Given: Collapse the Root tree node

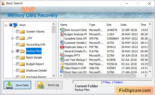Looking at the screenshot, I should [6, 25].
